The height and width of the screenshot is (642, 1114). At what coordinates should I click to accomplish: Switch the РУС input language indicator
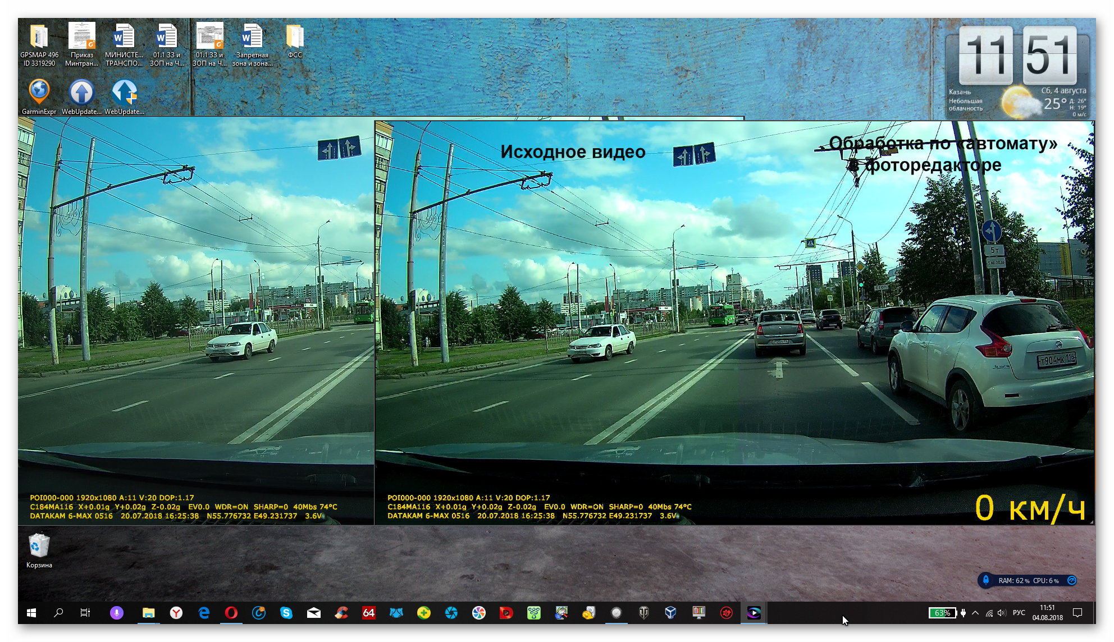click(1019, 613)
